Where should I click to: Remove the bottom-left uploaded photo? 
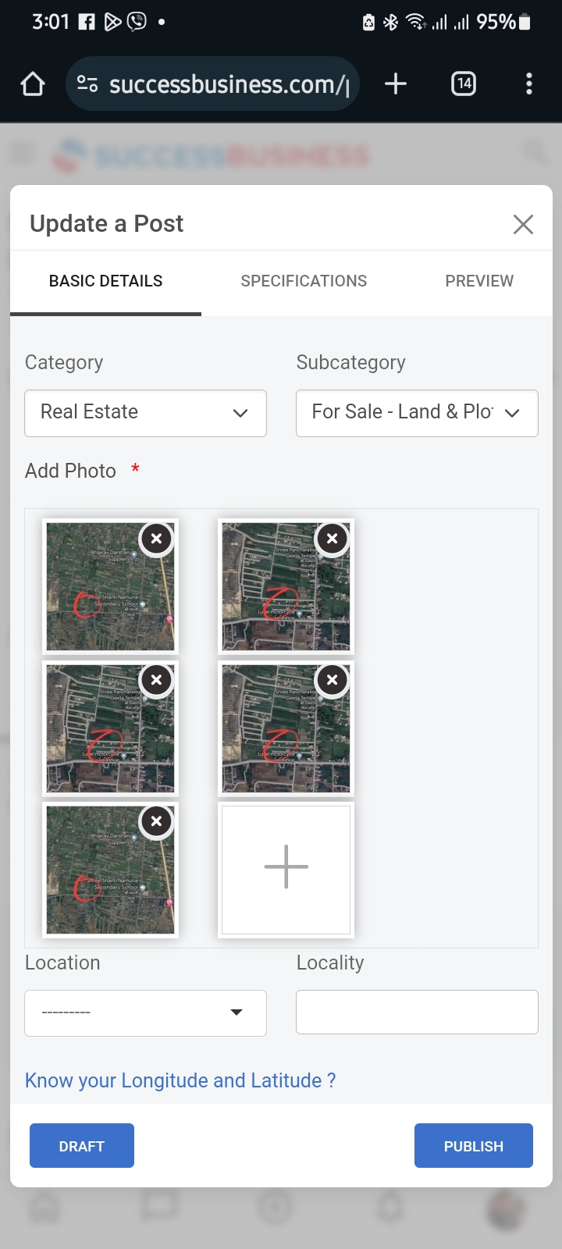coord(157,821)
